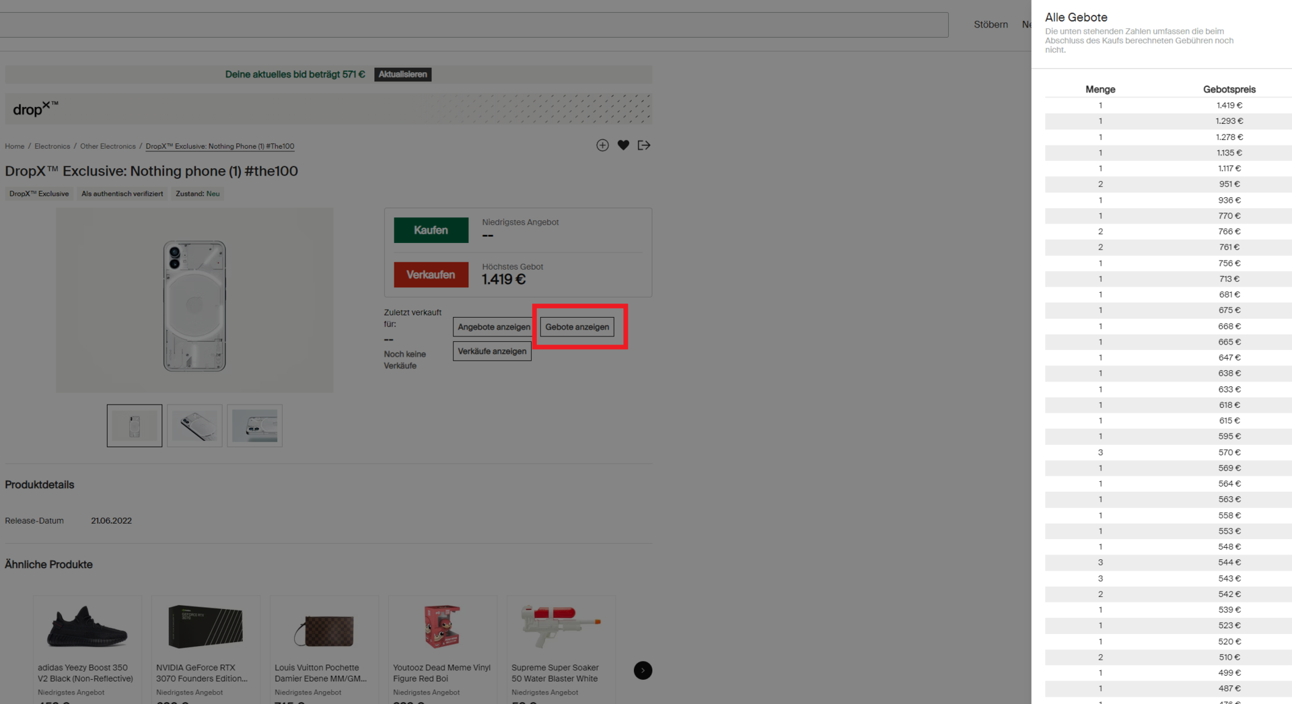
Task: Open Angebote anzeigen
Action: tap(494, 327)
